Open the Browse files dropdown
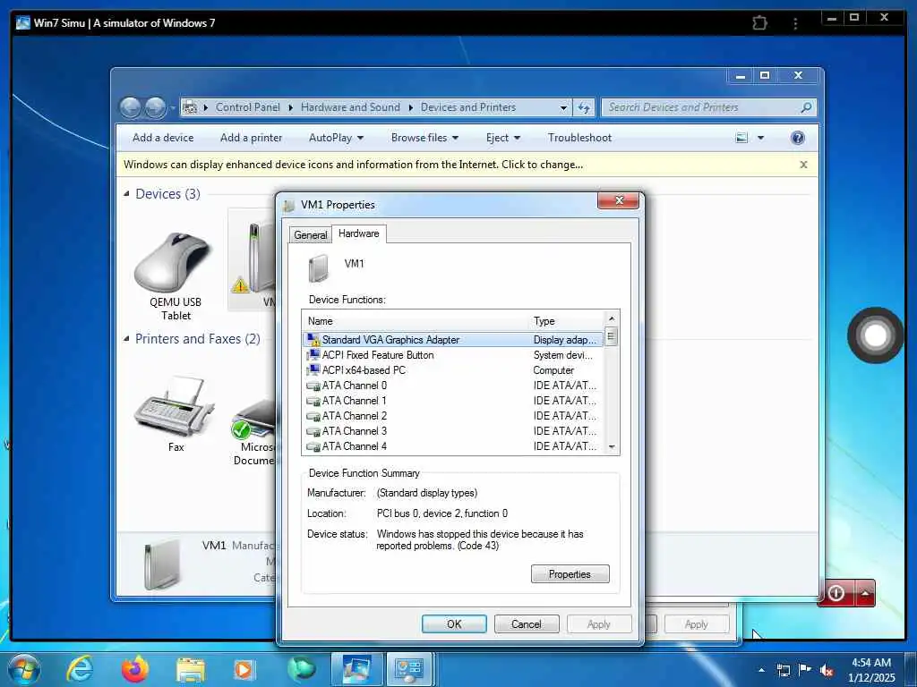Image resolution: width=917 pixels, height=687 pixels. click(x=424, y=138)
